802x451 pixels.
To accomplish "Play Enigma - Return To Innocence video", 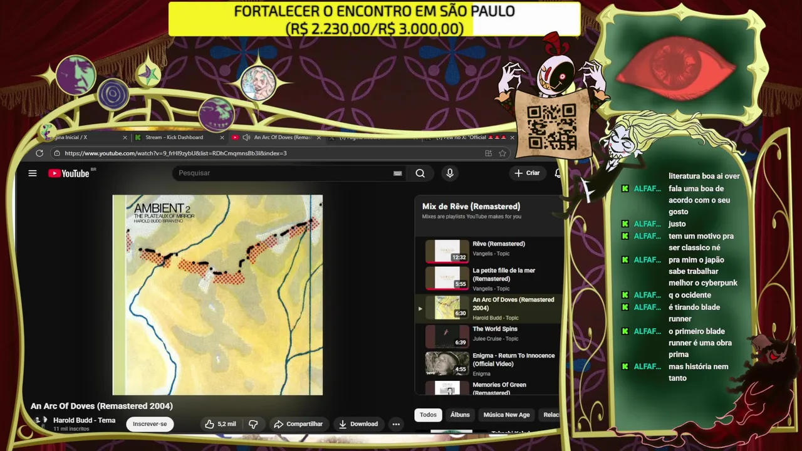I will tap(489, 364).
